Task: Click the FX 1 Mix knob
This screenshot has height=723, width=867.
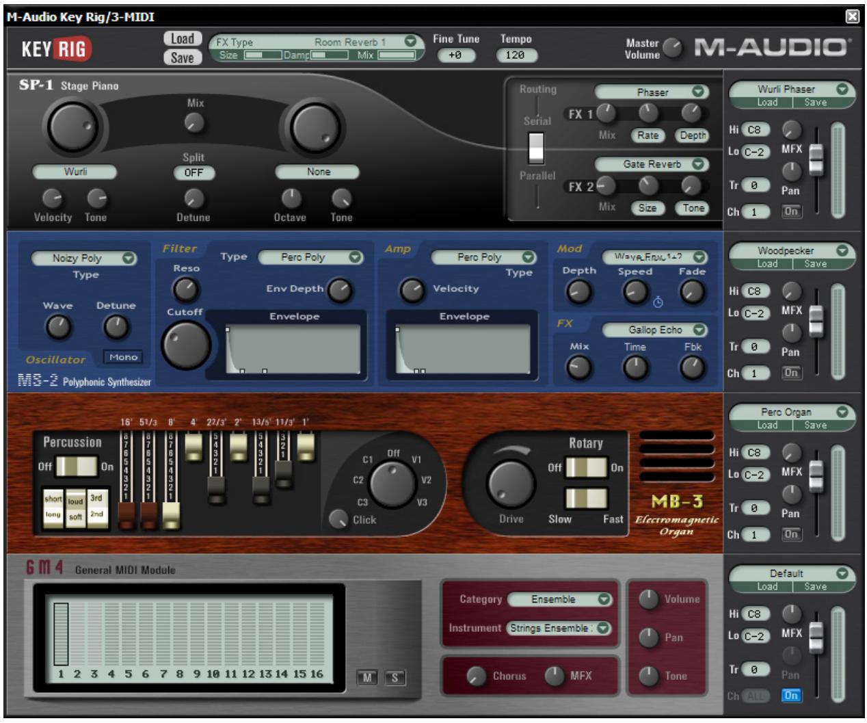Action: [x=606, y=113]
